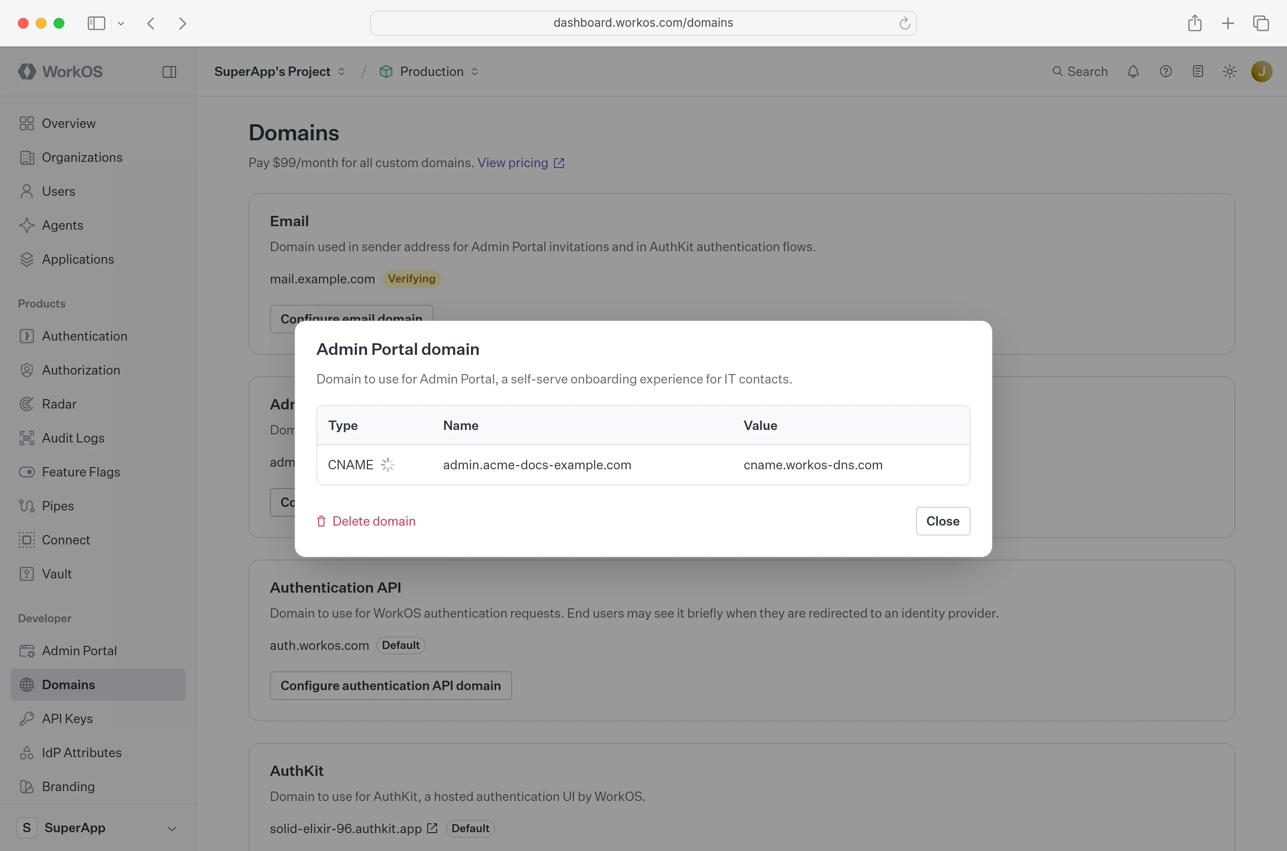Open the Production environment selector
Screen dimensions: 1287x851
429,72
